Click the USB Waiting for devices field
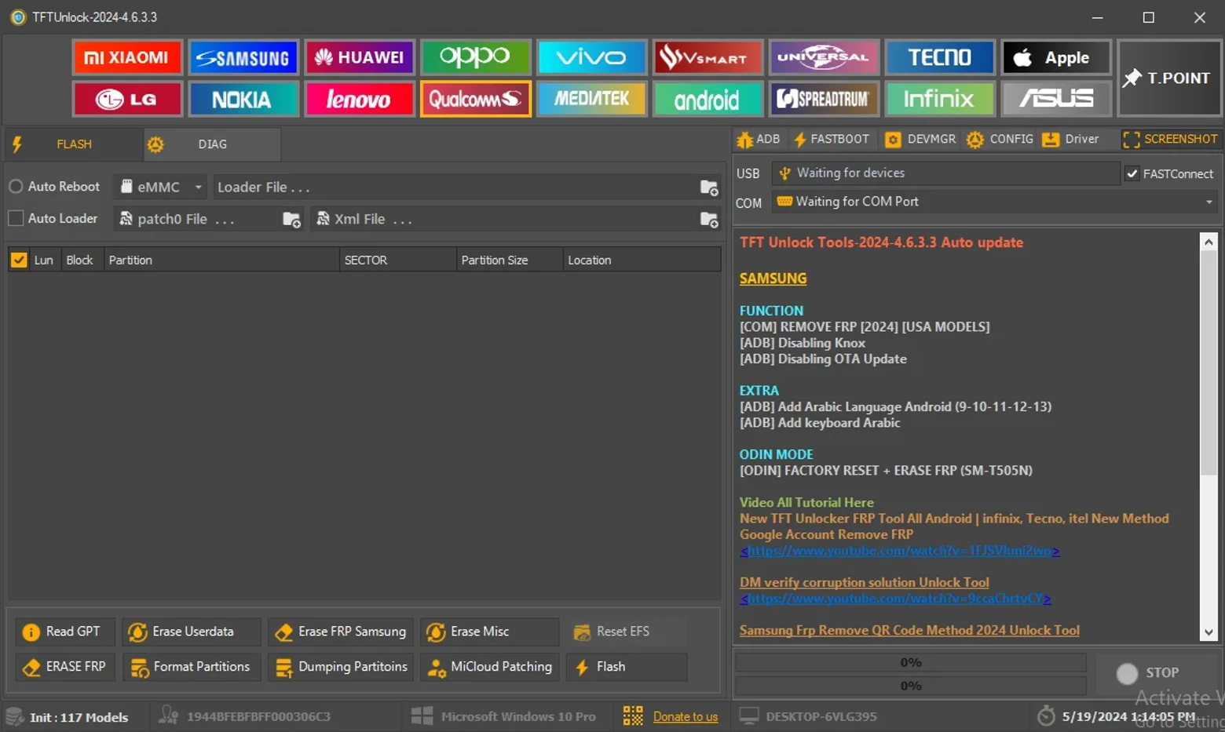1225x732 pixels. [945, 173]
